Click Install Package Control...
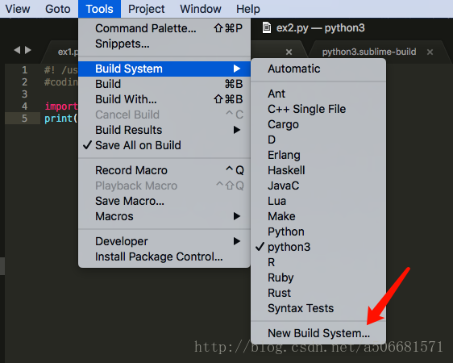The width and height of the screenshot is (453, 363). [x=164, y=257]
